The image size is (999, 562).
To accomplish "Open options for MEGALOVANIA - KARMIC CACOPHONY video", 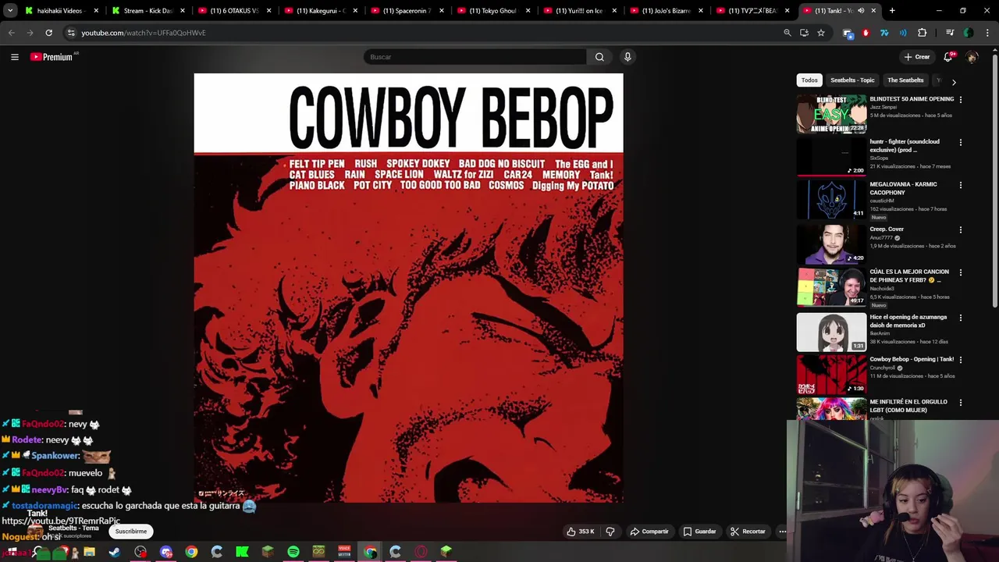I will point(961,185).
